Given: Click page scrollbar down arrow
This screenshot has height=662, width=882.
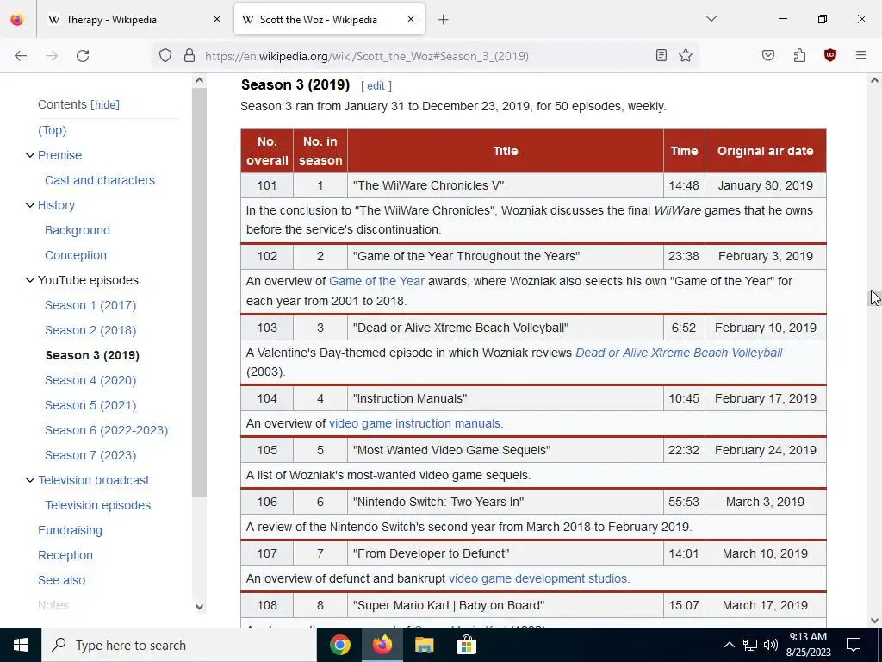Looking at the screenshot, I should [874, 621].
